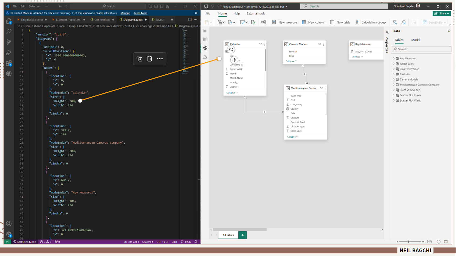Click horizontal scrollbar under diagram

239,229
